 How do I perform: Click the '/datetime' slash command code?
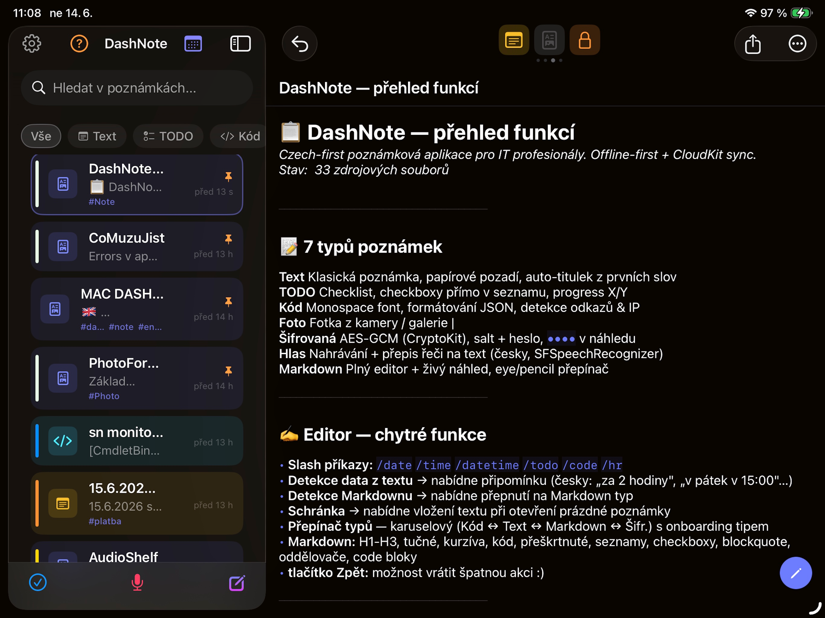[x=487, y=465]
